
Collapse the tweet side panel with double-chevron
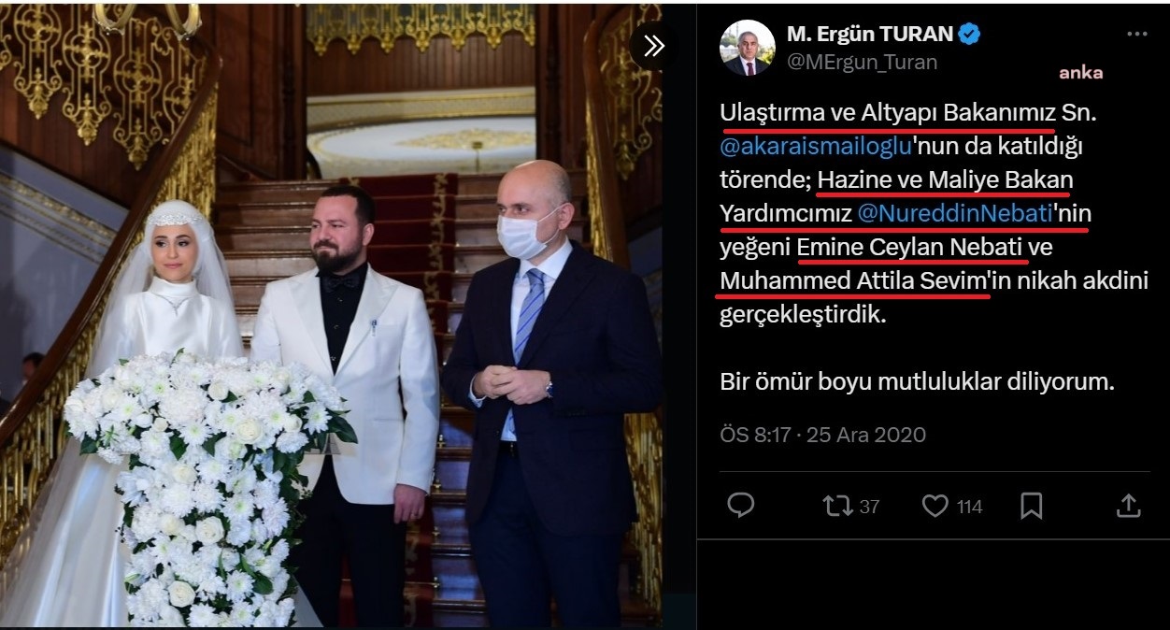point(654,46)
